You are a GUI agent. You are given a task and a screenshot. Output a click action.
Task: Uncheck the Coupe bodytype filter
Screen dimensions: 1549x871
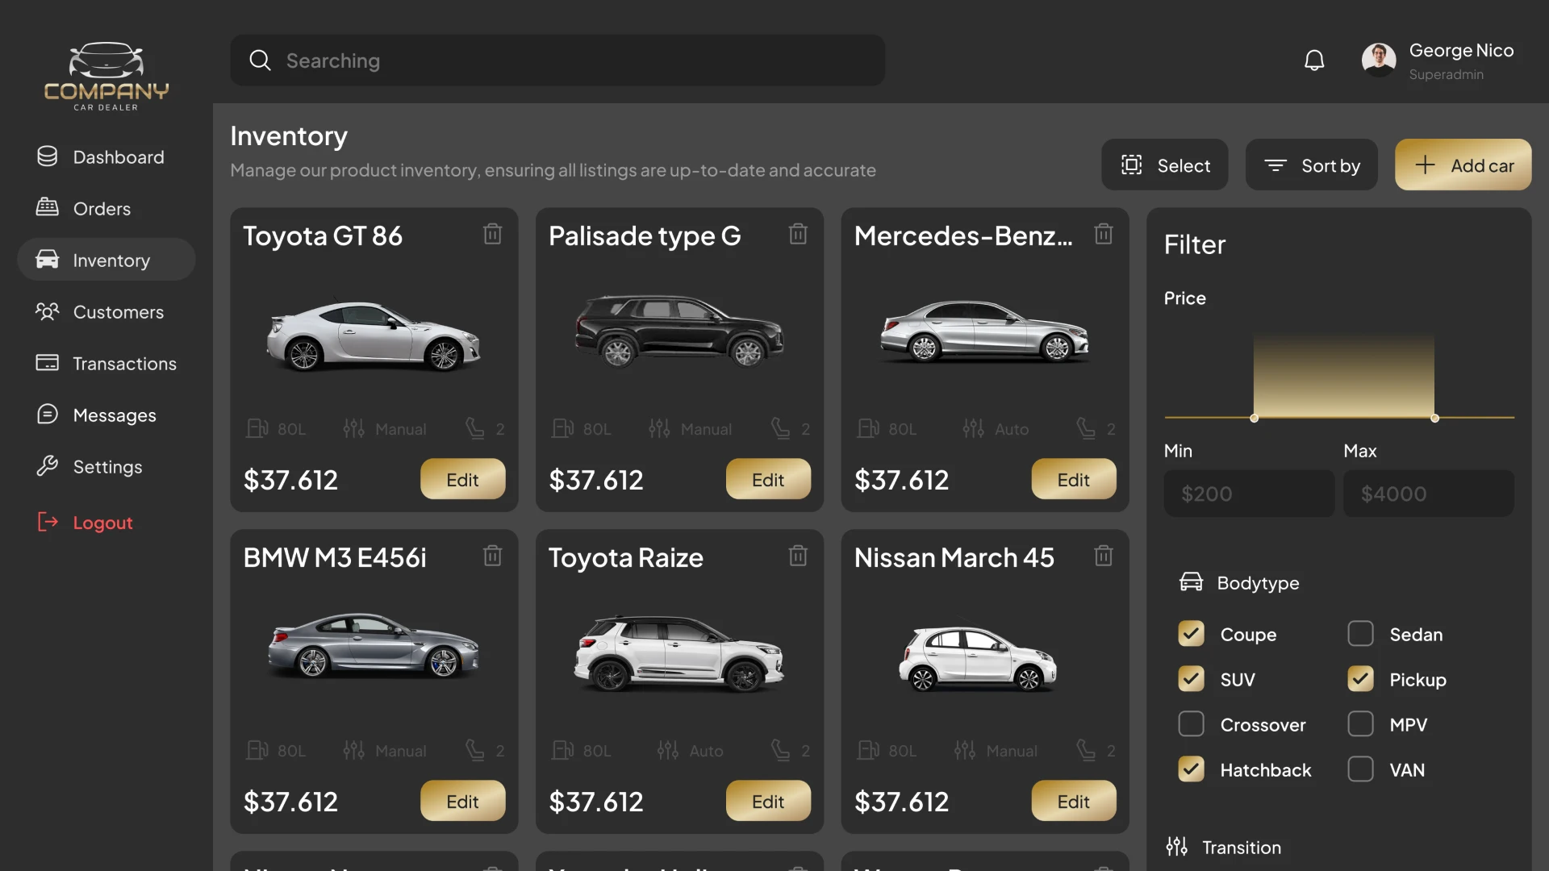pyautogui.click(x=1191, y=634)
